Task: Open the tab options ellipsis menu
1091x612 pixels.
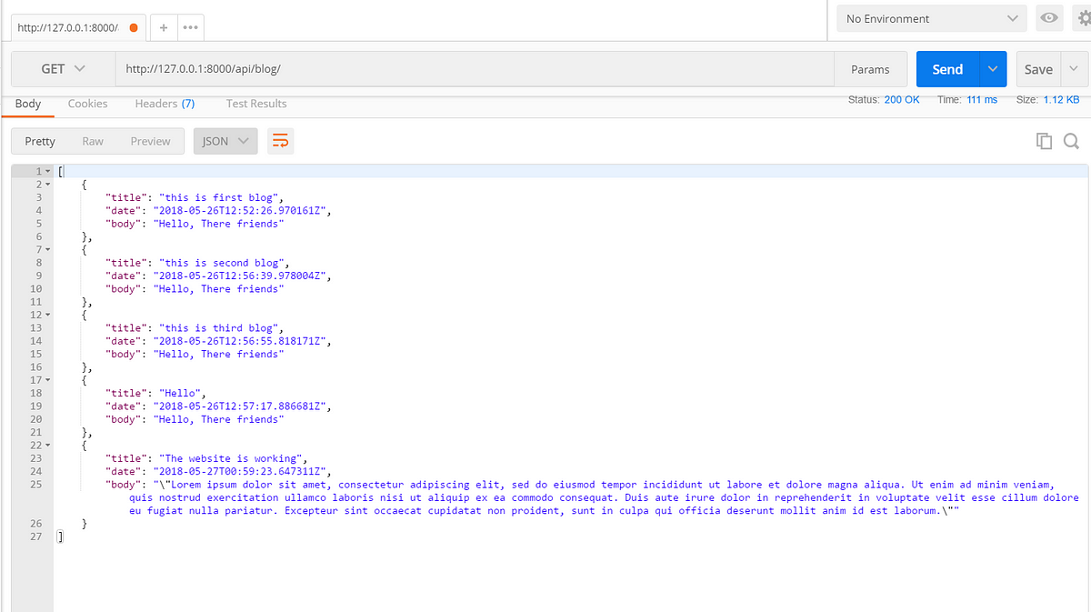Action: [x=190, y=27]
